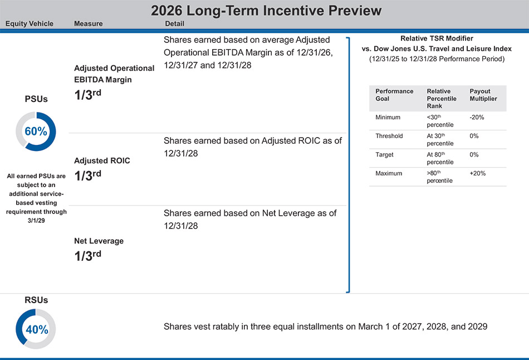Click the Relative TSR Modifier heading
Viewport: 529px width, 360px height.
point(437,38)
